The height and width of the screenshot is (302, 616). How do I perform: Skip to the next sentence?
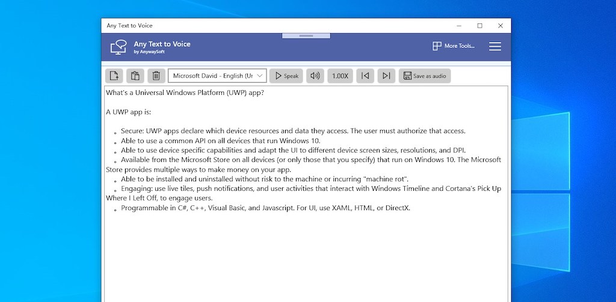(x=386, y=76)
